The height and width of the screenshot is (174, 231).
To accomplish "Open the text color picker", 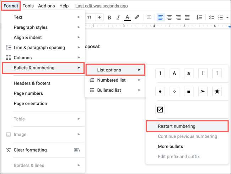I will 128,17.
